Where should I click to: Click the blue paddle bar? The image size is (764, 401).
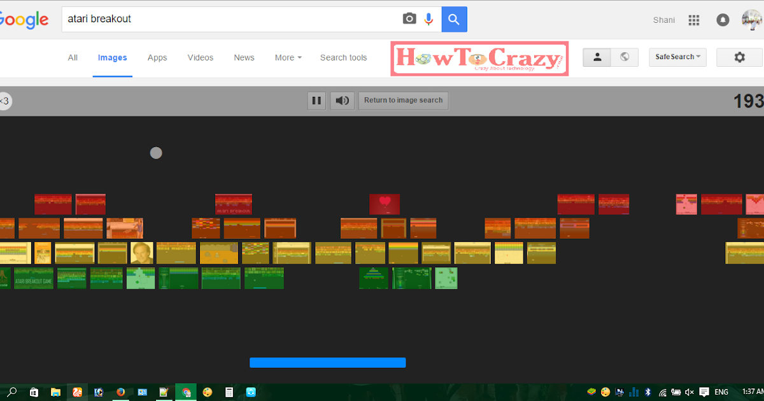(x=327, y=362)
